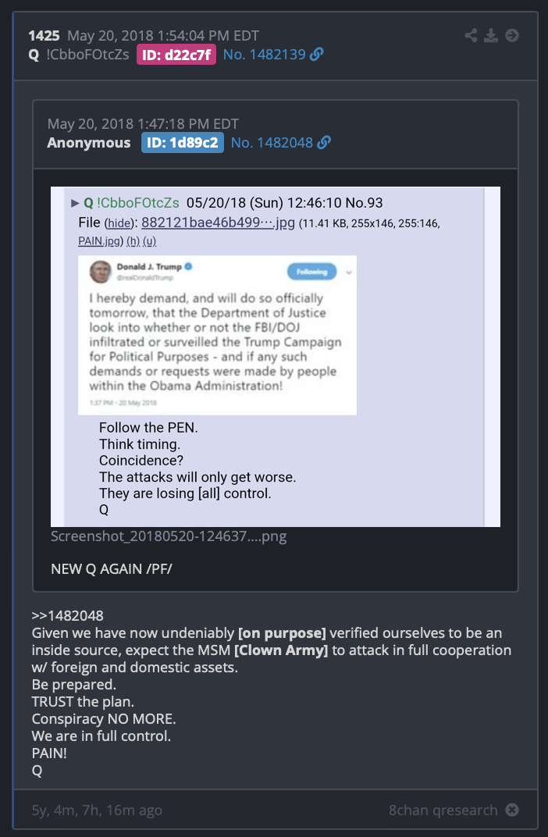Select the pink ID: d22c7f badge

click(x=176, y=55)
